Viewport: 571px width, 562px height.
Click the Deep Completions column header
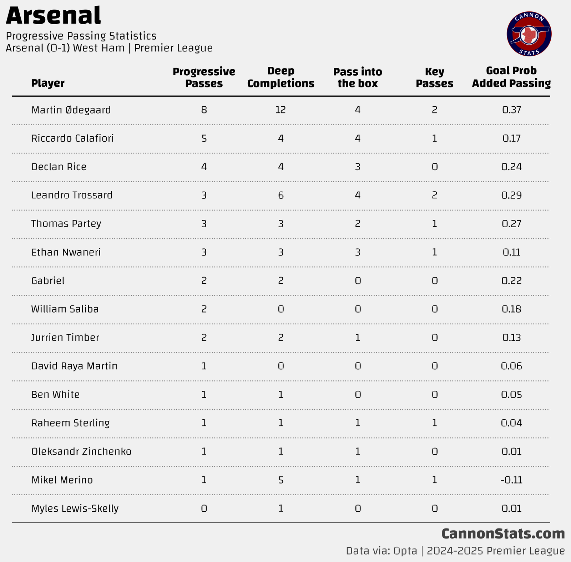pos(281,77)
